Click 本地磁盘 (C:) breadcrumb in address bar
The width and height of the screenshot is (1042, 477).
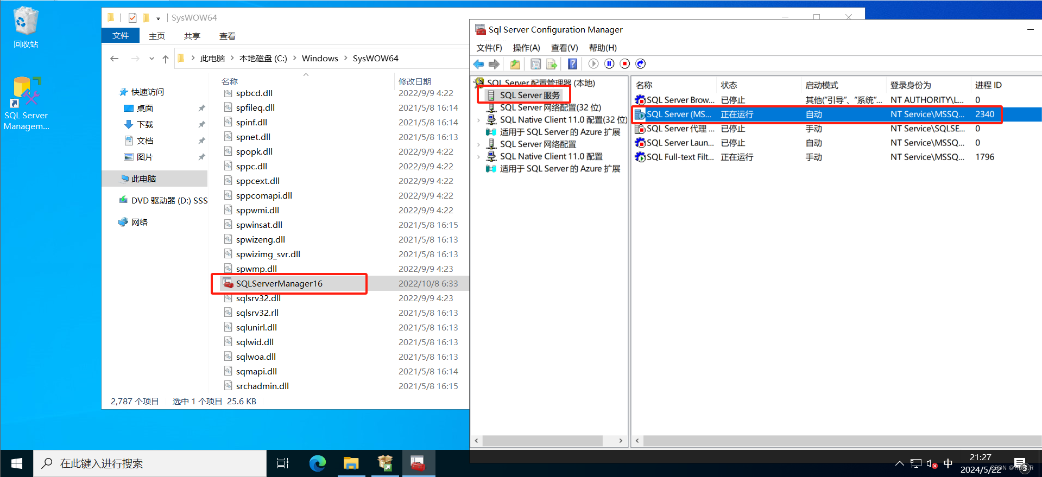pos(263,58)
